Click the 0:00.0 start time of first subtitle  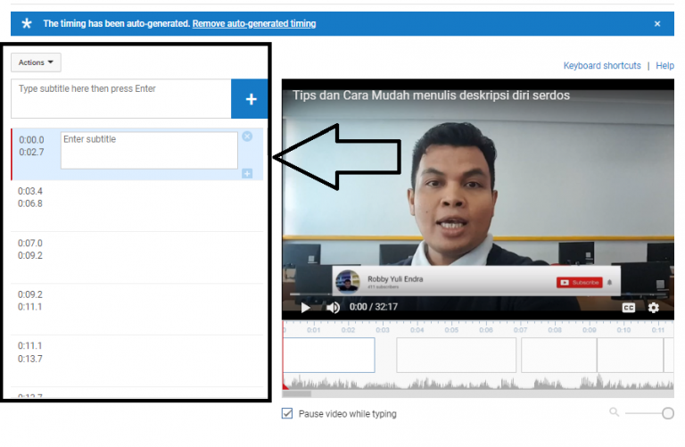31,140
